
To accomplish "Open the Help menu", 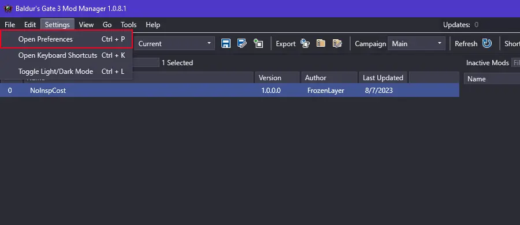I will pyautogui.click(x=153, y=25).
